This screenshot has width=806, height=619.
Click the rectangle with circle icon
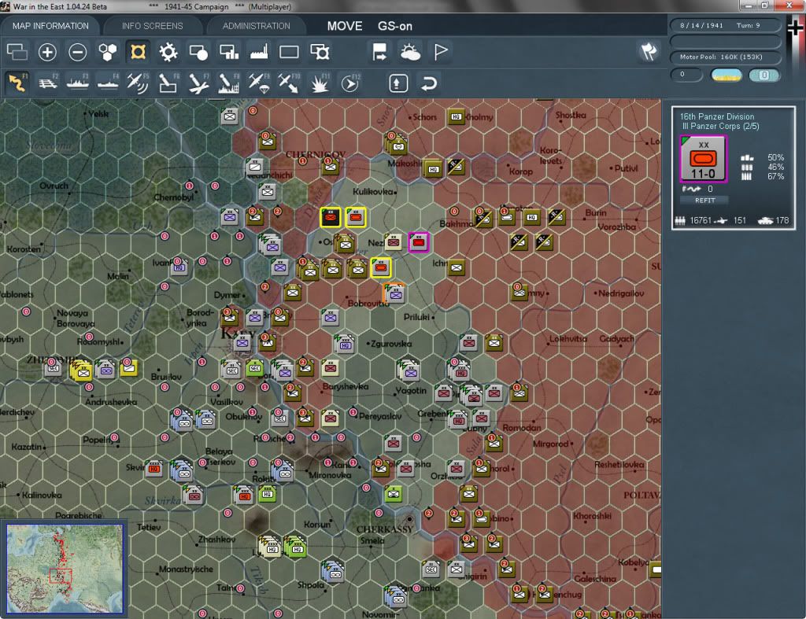[198, 52]
